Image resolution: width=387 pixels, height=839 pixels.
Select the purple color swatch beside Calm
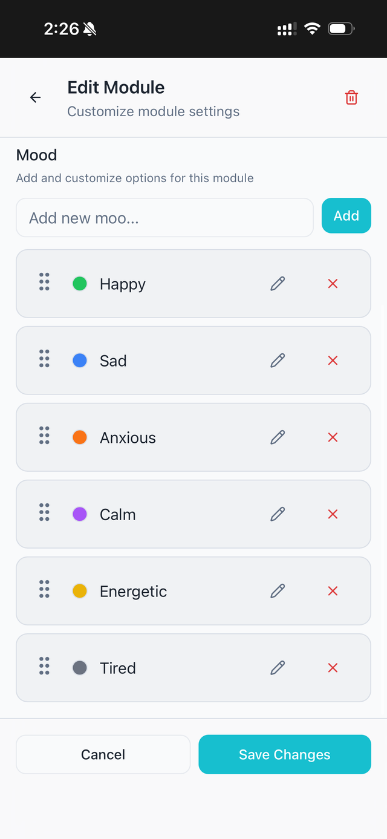pyautogui.click(x=79, y=514)
